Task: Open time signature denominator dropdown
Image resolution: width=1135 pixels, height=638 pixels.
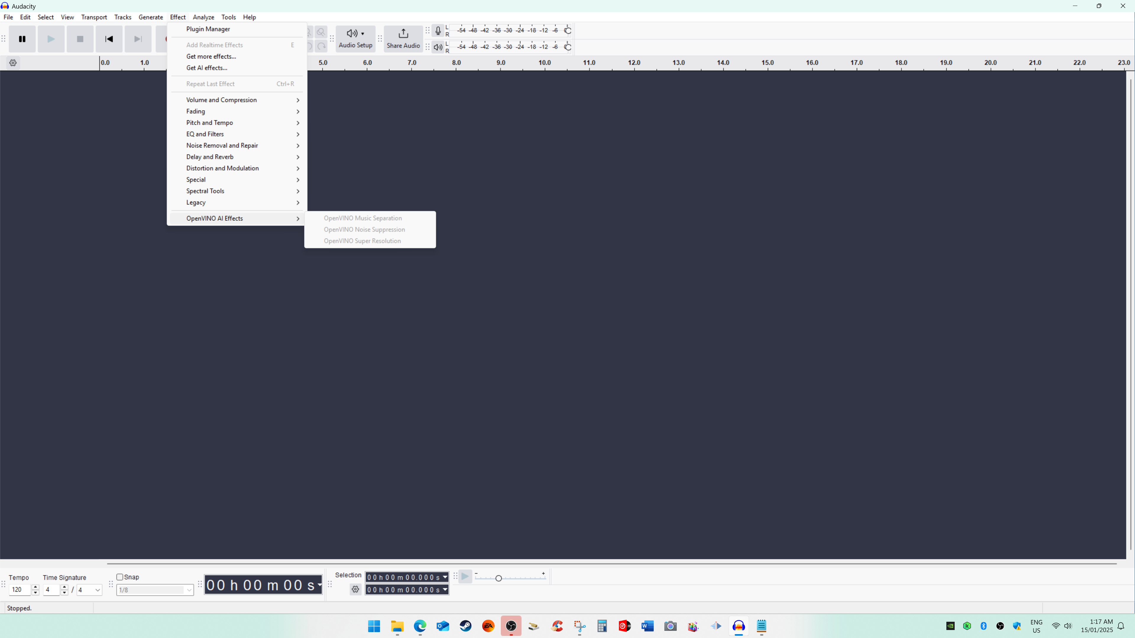Action: 90,590
